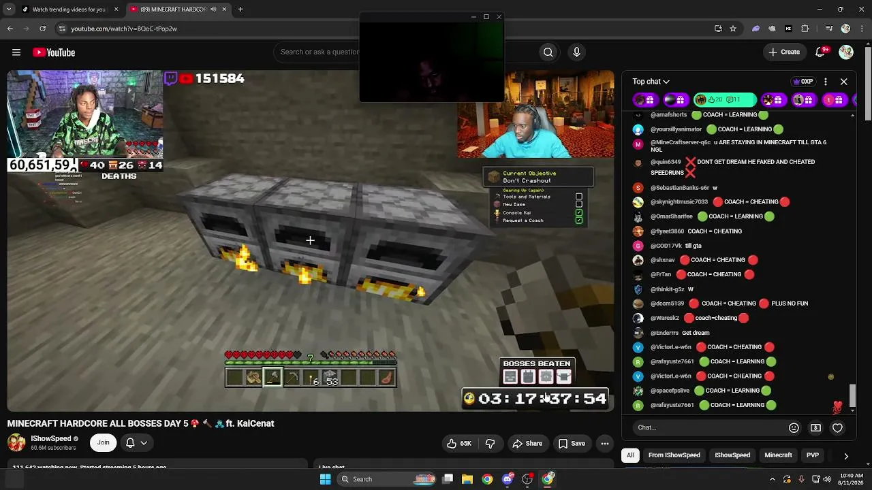Select the IShowSpeed filter chip

point(732,455)
